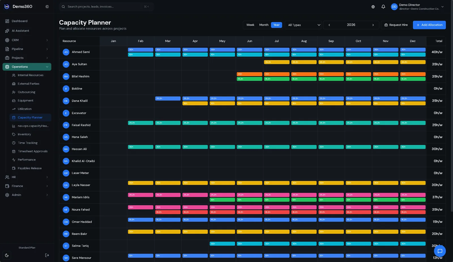This screenshot has height=262, width=453.
Task: Open the user profile dropdown chevron
Action: (443, 7)
